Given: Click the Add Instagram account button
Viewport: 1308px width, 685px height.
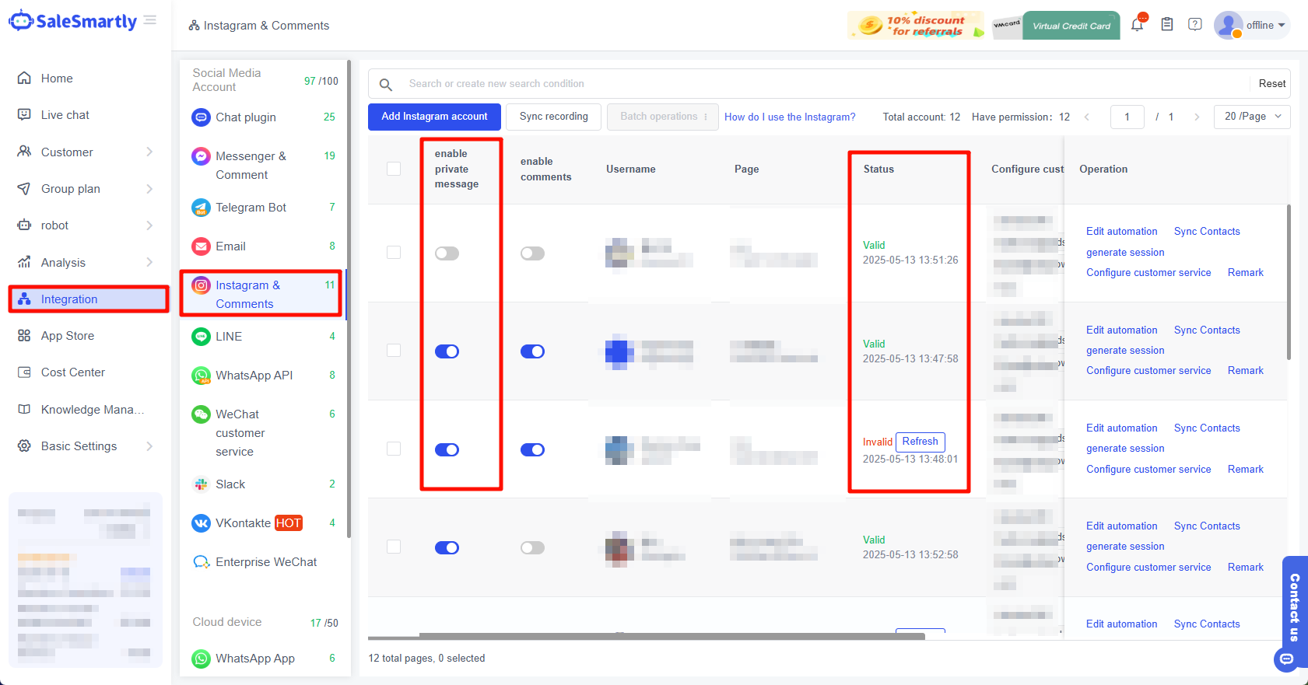Looking at the screenshot, I should [x=434, y=117].
